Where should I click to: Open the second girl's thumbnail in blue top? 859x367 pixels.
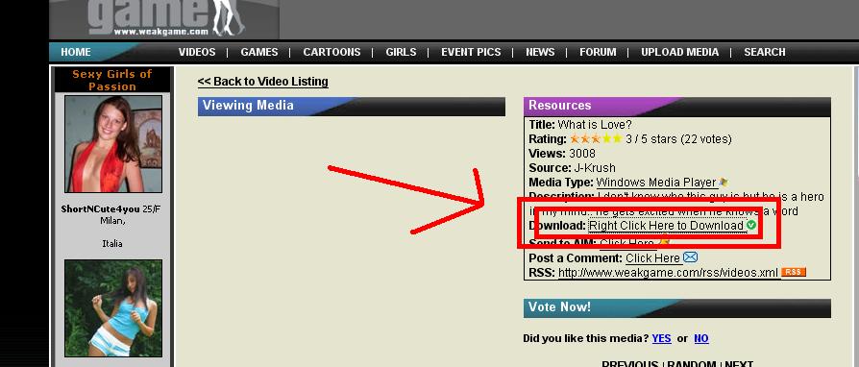point(113,308)
